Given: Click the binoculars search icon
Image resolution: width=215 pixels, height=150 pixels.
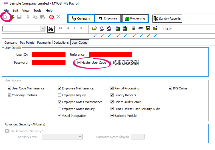Looking at the screenshot, I should [51, 29].
